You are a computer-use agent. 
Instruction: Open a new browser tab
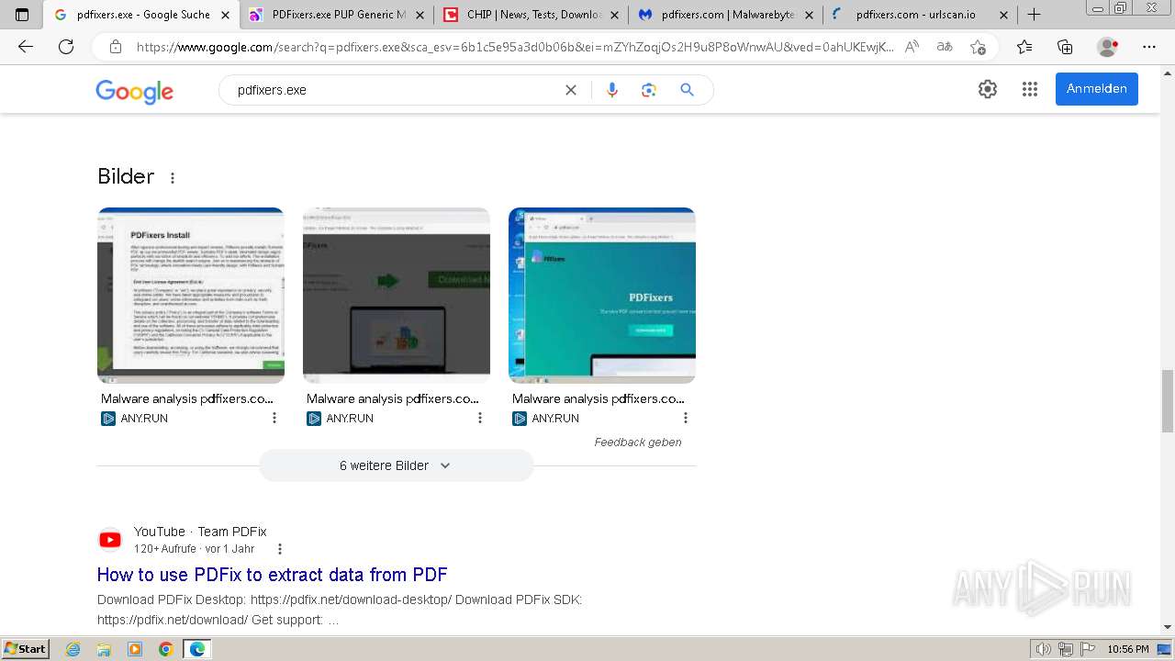(1034, 15)
